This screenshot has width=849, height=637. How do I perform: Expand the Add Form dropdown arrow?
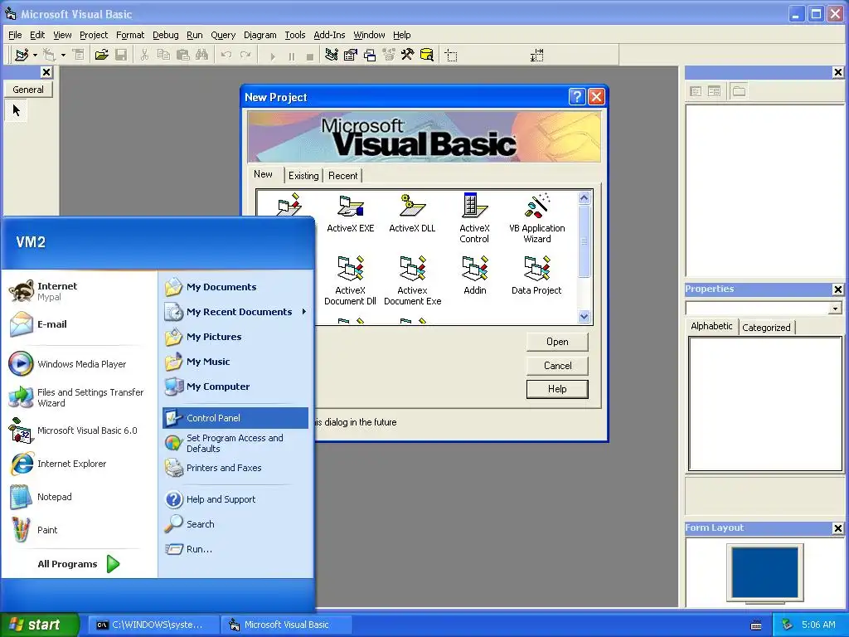point(63,55)
